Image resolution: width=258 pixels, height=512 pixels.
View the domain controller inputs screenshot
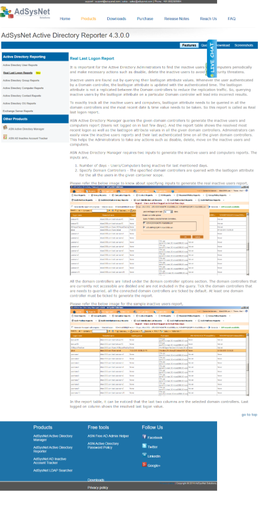(160, 230)
